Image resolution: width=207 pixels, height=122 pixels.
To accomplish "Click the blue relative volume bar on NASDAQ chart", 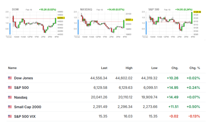I will pyautogui.click(x=78, y=27).
